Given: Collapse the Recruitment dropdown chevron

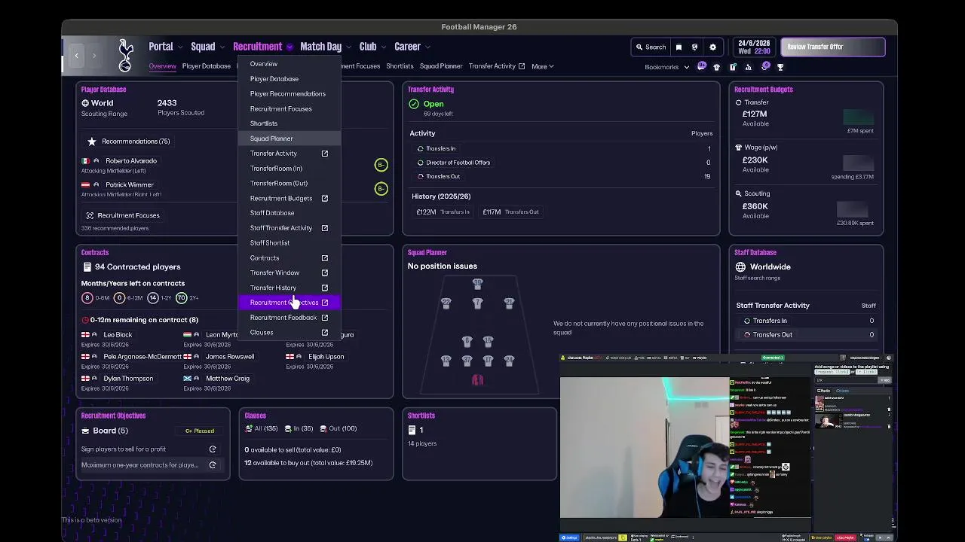Looking at the screenshot, I should (289, 47).
